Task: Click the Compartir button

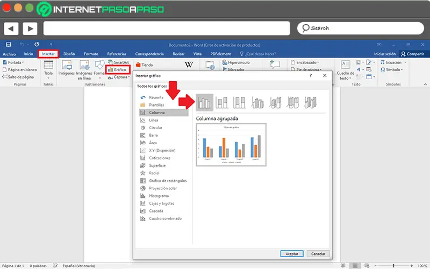Action: click(x=413, y=54)
